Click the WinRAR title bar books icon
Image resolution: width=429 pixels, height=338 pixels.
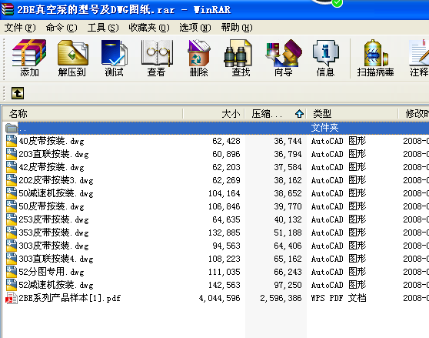point(8,9)
